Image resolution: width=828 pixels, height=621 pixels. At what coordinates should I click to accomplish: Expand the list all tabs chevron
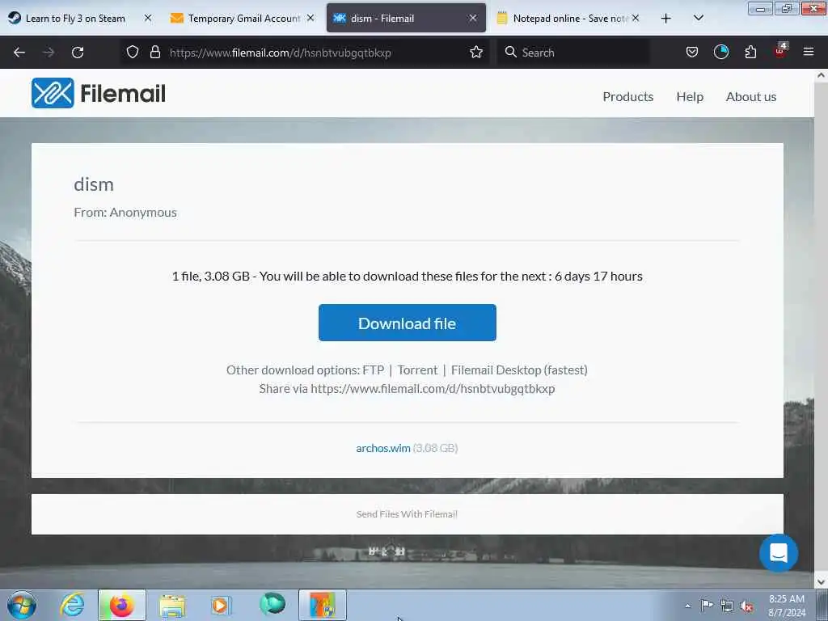[698, 18]
